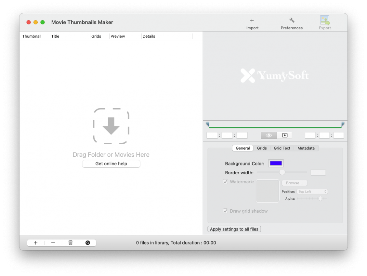Click the left timeline start marker
367x276 pixels.
208,124
